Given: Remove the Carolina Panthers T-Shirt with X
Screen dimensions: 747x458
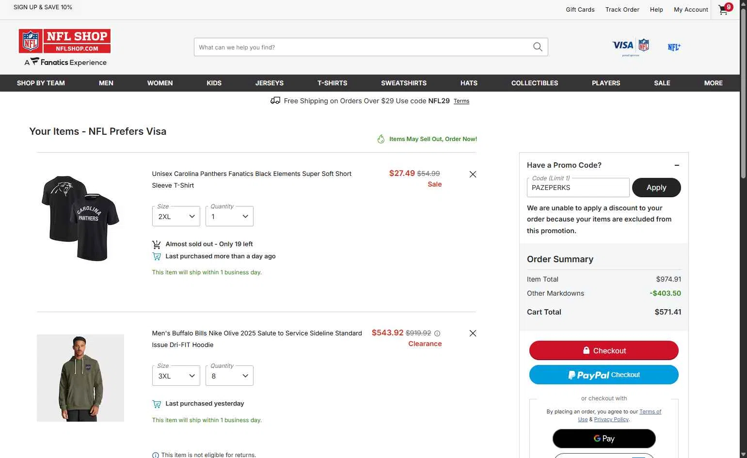Looking at the screenshot, I should (x=473, y=174).
